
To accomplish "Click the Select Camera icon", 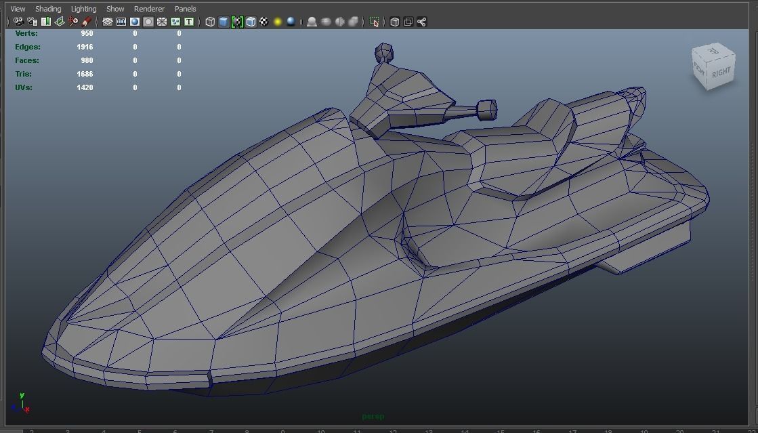I will pos(18,22).
